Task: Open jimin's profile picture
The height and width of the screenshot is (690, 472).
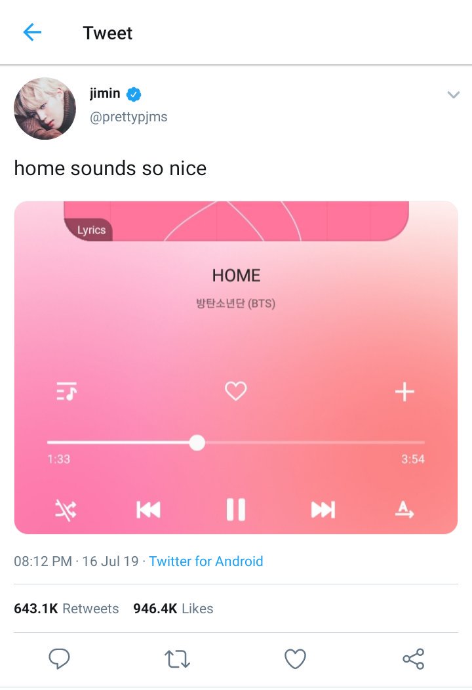Action: 45,109
